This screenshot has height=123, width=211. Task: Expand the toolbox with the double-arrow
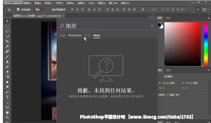(5, 14)
